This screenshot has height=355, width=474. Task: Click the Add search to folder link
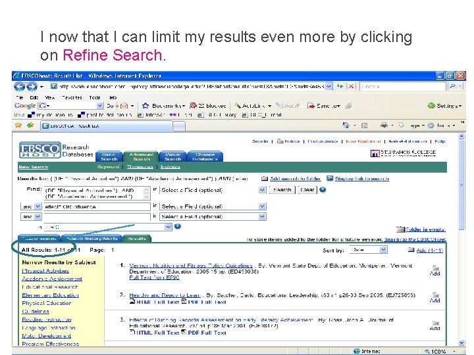(x=295, y=178)
